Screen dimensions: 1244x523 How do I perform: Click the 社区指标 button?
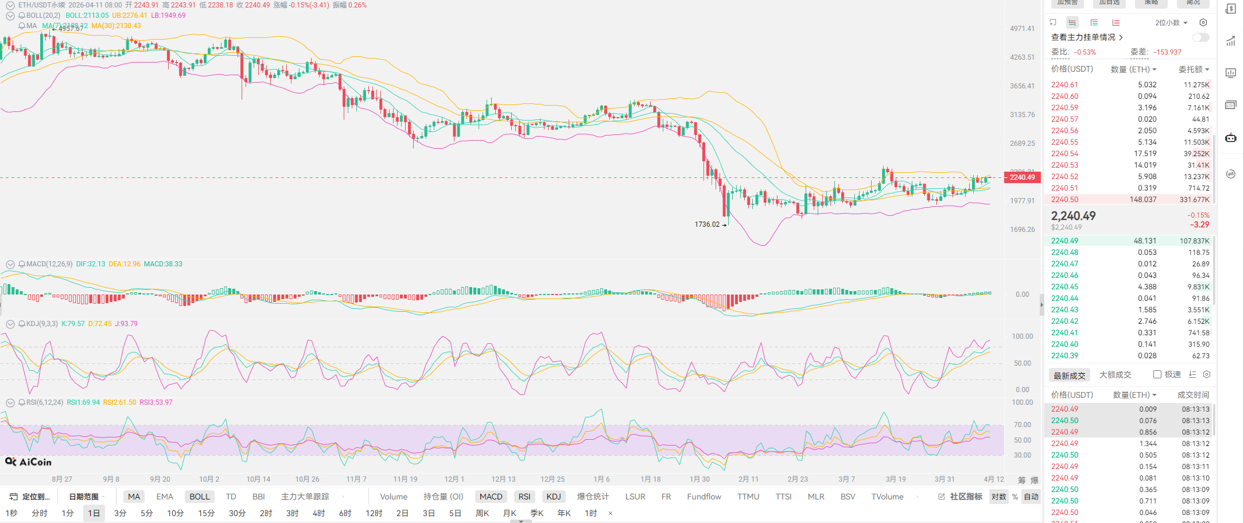pos(961,497)
